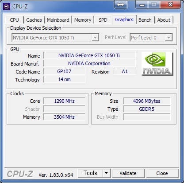
Task: Click the GPU Name field
Action: click(89, 55)
